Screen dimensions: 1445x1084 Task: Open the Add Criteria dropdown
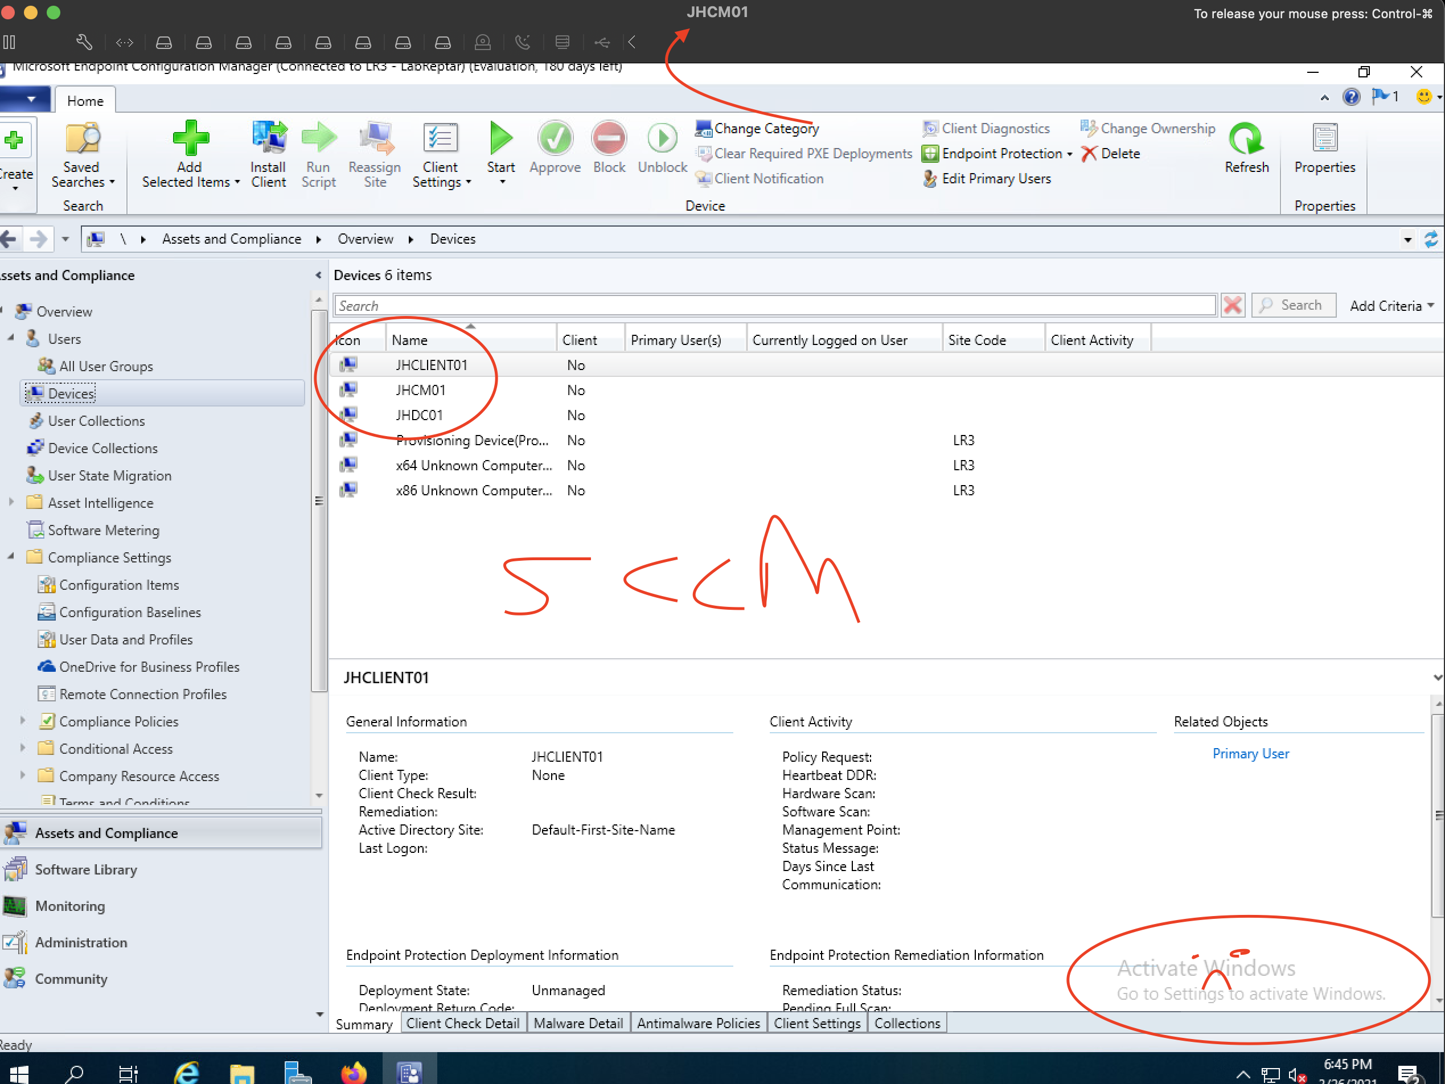1391,306
